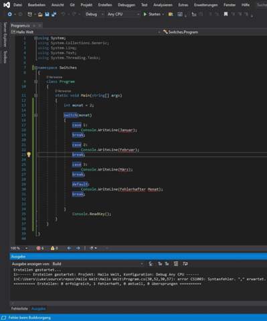Collapse the class Program block
The height and width of the screenshot is (321, 267).
35,82
